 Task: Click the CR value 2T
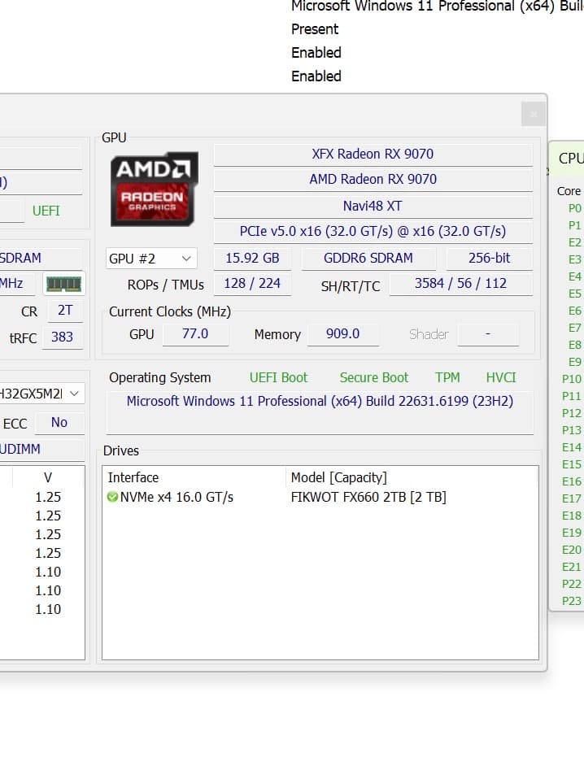[65, 311]
